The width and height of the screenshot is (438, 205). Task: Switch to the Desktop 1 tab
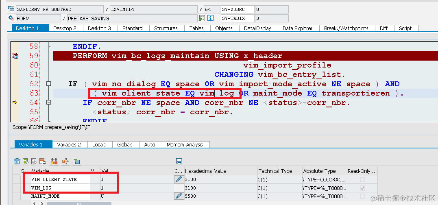click(30, 28)
